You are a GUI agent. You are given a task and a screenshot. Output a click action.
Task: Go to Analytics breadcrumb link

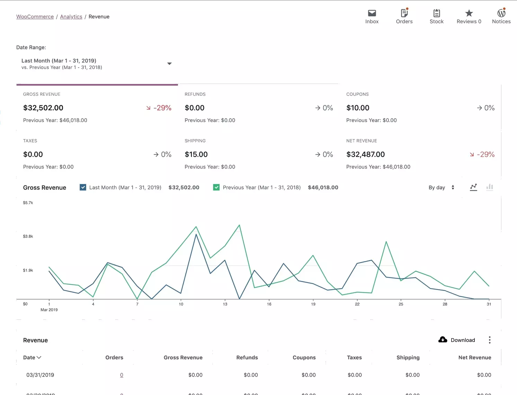point(71,17)
